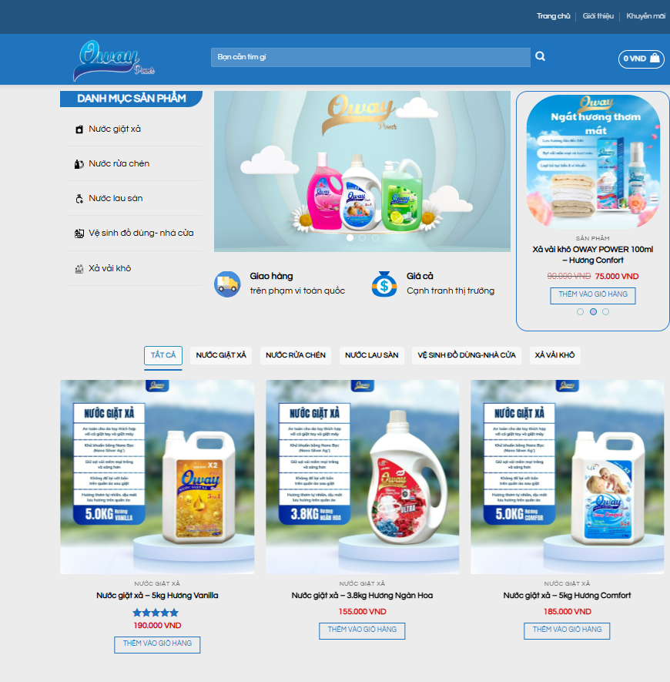
Task: Open Xả vải khô OWAY POWER 100ml title
Action: [593, 255]
